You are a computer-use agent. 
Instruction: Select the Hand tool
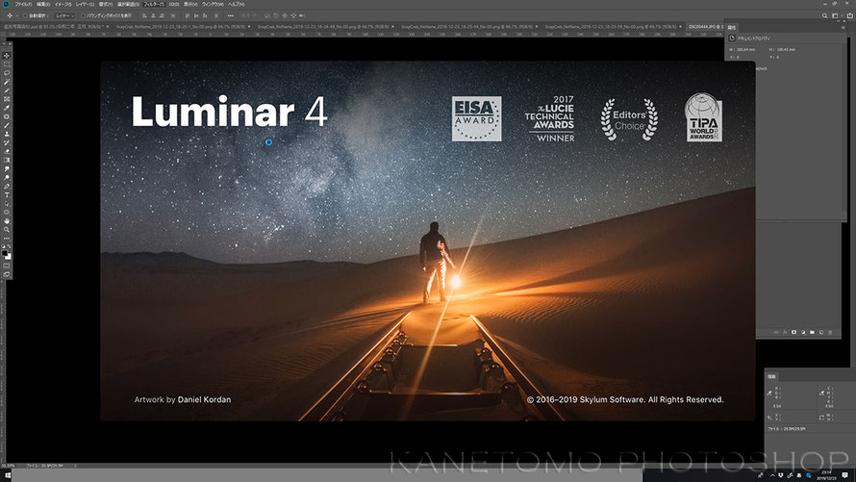tap(7, 221)
